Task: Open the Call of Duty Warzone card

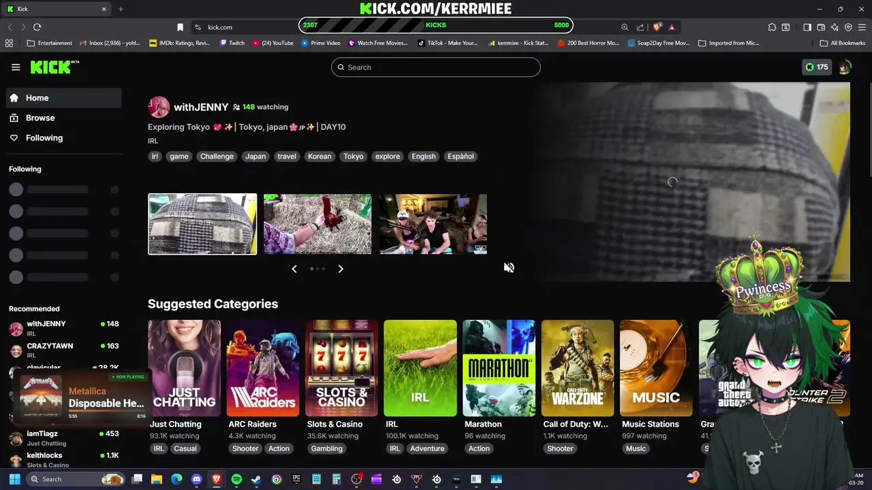Action: (x=578, y=368)
